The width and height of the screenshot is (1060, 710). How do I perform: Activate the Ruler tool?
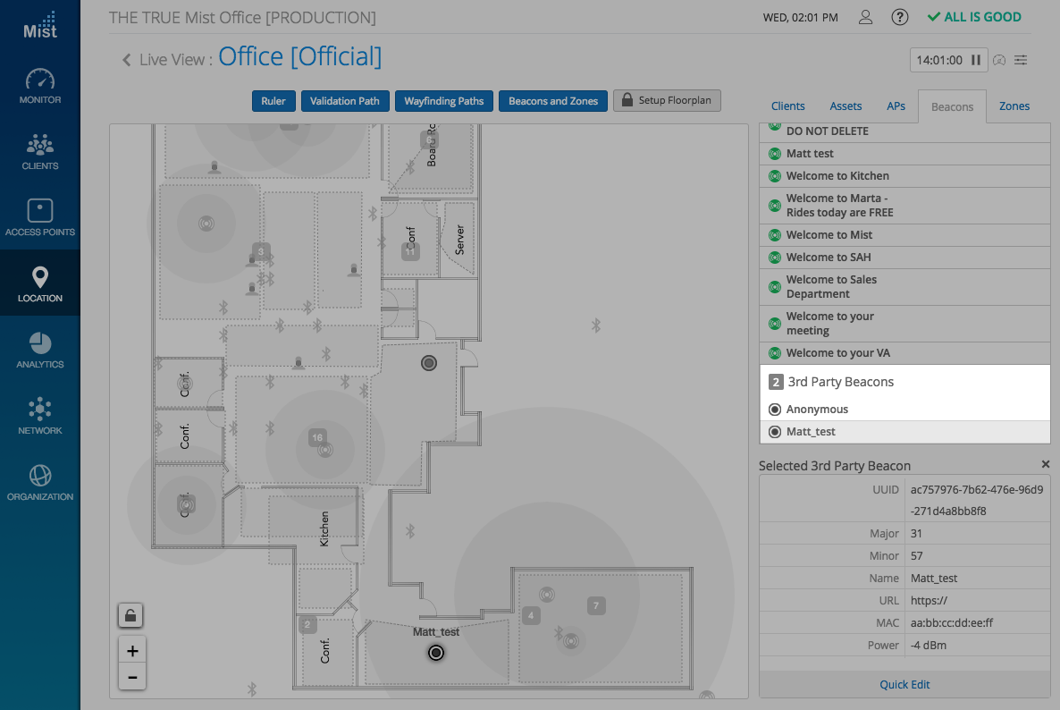[x=273, y=101]
